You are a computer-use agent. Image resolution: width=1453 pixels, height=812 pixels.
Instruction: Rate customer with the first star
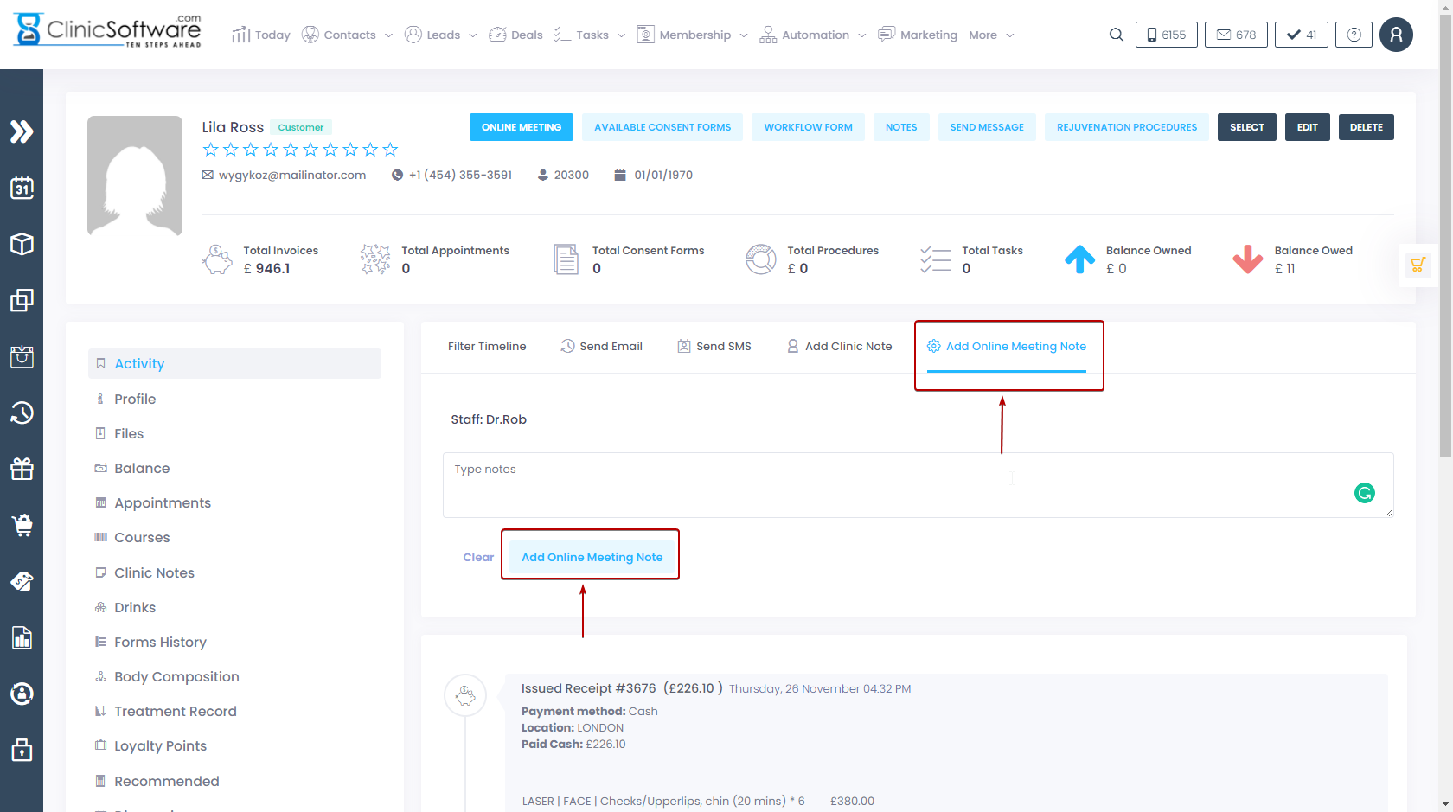coord(210,150)
